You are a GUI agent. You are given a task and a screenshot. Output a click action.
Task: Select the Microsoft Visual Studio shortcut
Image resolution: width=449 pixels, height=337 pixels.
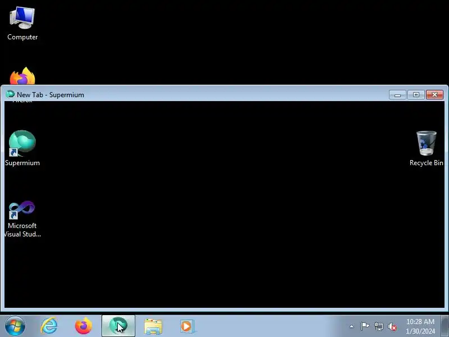point(22,219)
